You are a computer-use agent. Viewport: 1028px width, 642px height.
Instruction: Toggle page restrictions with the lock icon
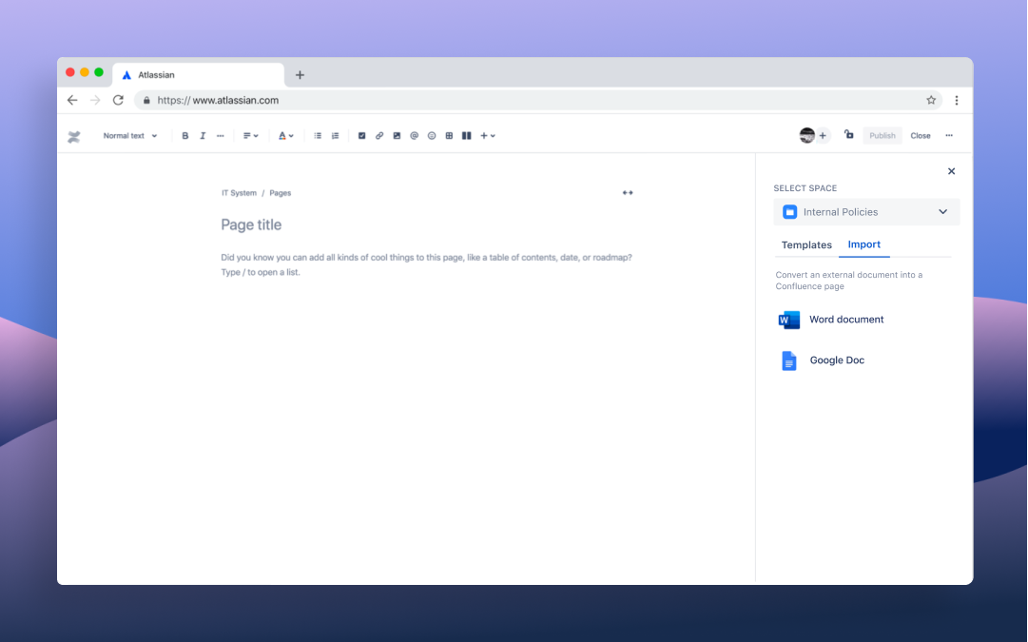[848, 135]
